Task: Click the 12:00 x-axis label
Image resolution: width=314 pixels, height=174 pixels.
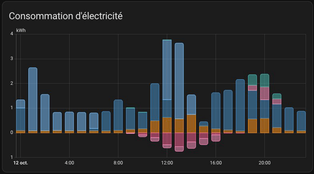Action: (167, 163)
